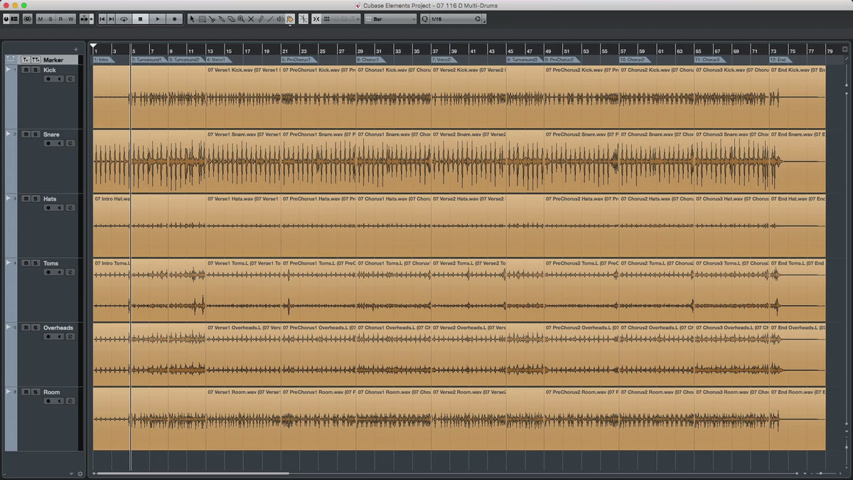Expand the Kick track disclosure arrow
This screenshot has width=853, height=480.
click(9, 70)
